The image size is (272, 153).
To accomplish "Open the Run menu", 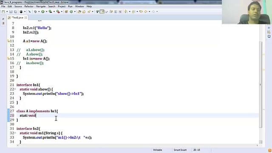I will pyautogui.click(x=70, y=6).
